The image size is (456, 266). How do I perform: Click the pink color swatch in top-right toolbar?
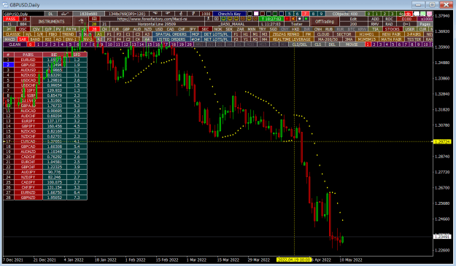click(x=429, y=14)
